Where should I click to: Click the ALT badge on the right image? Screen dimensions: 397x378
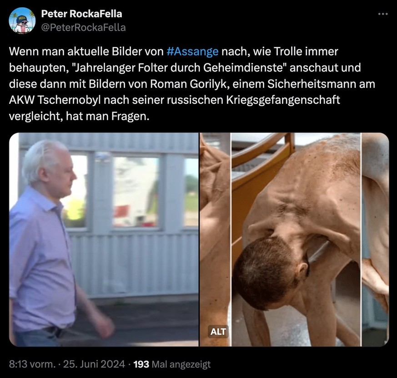point(218,332)
